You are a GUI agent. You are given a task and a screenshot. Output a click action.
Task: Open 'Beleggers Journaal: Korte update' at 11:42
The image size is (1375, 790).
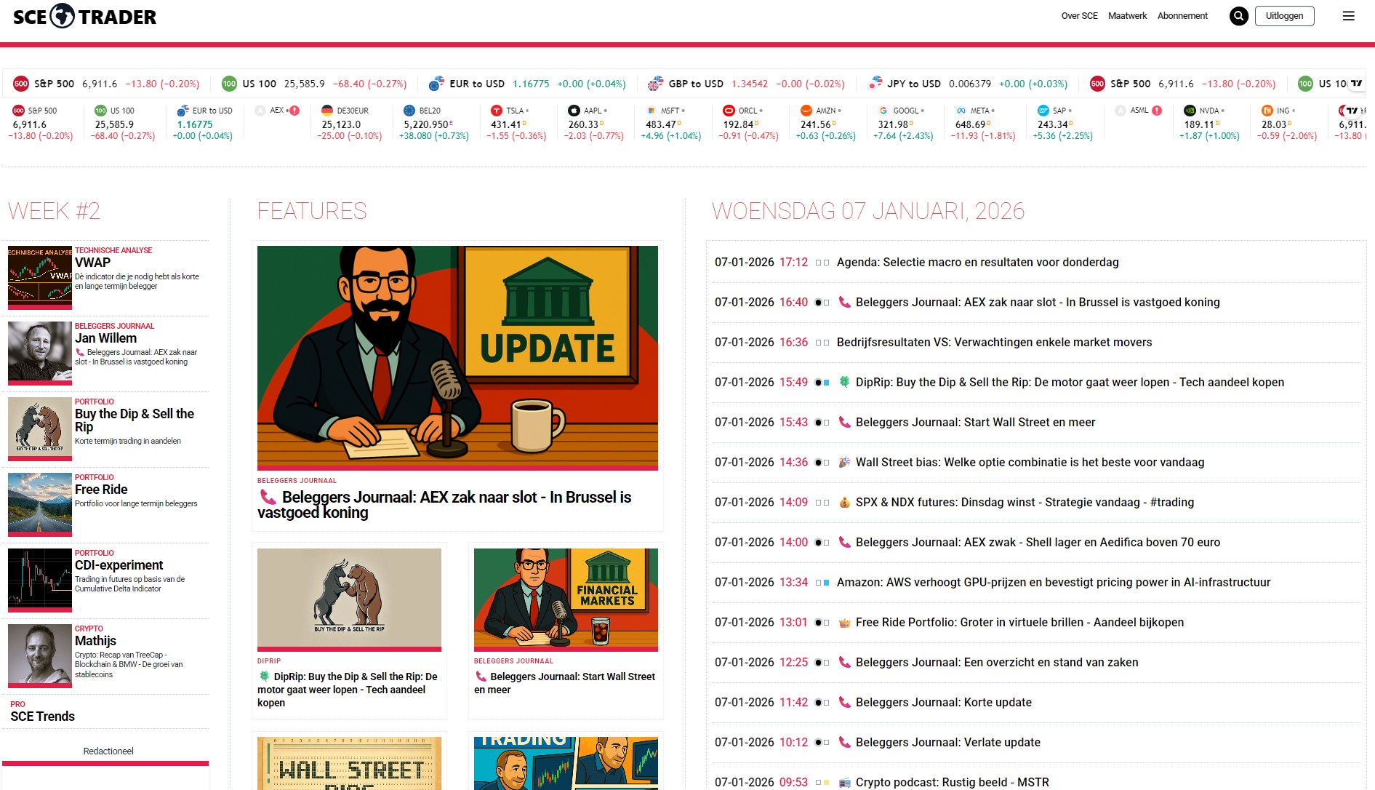[943, 702]
